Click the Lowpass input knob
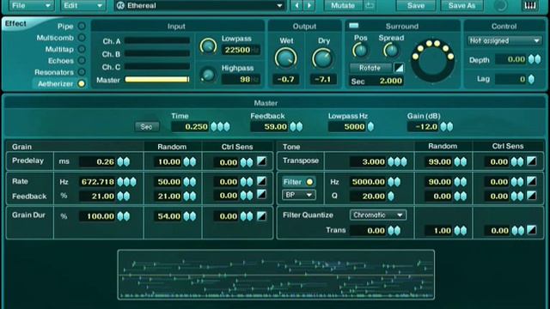The height and width of the screenshot is (309, 550). coord(208,46)
